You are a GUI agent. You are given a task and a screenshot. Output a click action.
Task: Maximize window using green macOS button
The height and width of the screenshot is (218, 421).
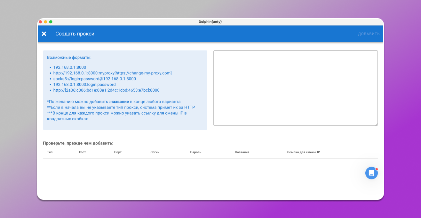[51, 22]
